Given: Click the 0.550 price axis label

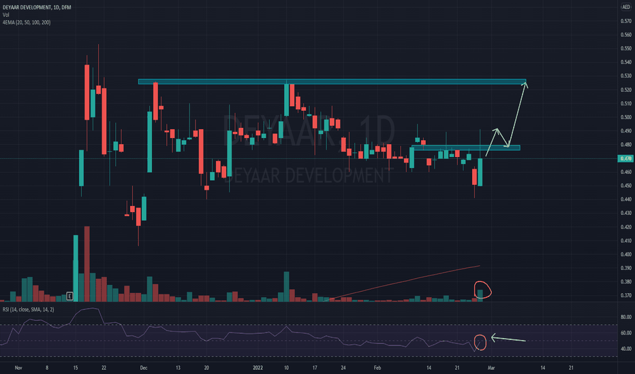Looking at the screenshot, I should (x=626, y=48).
